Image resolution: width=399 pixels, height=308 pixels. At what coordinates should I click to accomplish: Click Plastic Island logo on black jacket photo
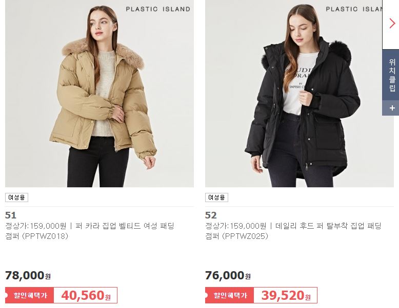tap(354, 9)
